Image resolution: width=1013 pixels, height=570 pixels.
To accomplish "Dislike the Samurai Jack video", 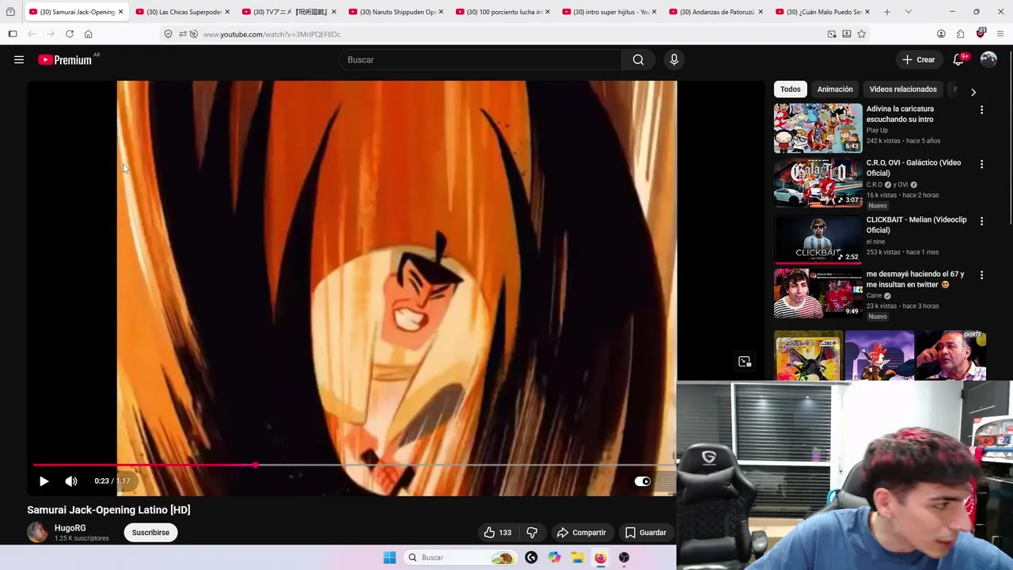I will click(532, 532).
